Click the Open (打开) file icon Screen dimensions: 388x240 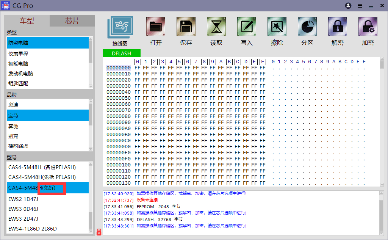(x=156, y=27)
